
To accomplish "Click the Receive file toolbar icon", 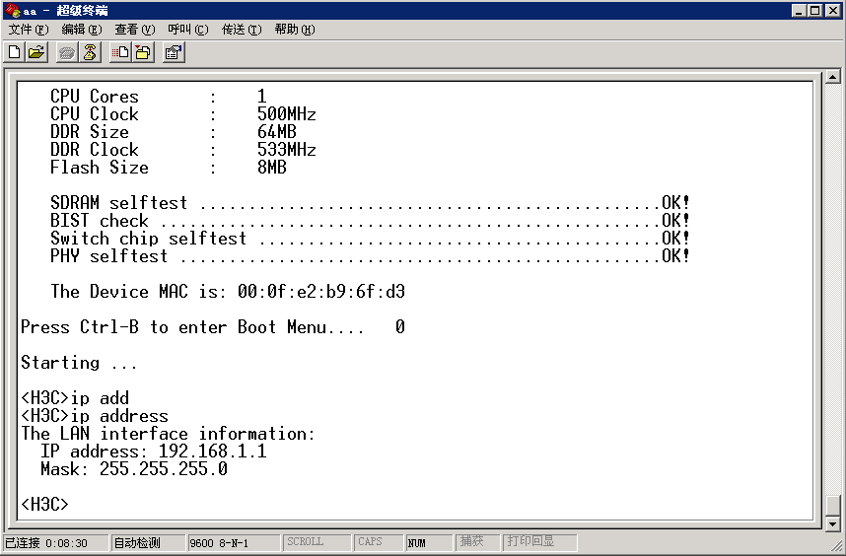I will coord(143,52).
